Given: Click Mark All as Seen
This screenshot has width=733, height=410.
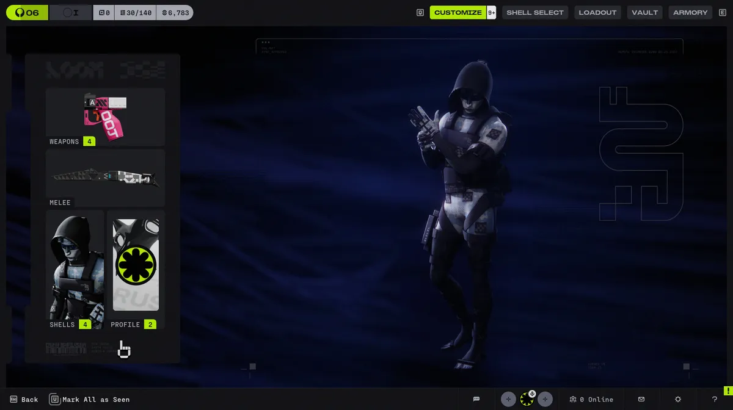Looking at the screenshot, I should 95,399.
